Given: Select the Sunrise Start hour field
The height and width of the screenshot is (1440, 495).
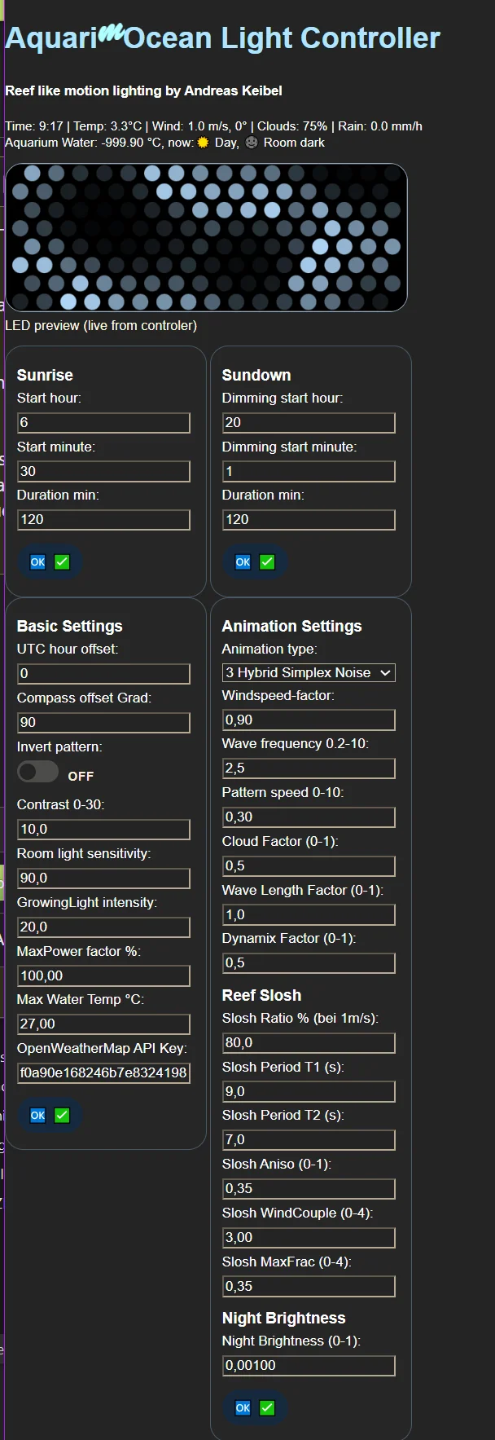Looking at the screenshot, I should point(103,422).
